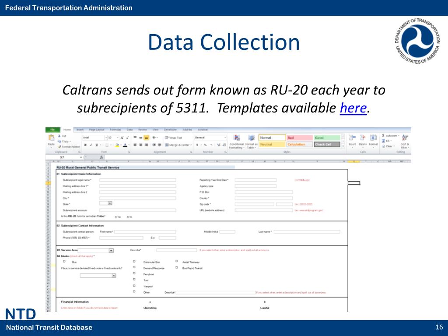Apply the Bad cell style
The height and width of the screenshot is (336, 448).
click(299, 138)
